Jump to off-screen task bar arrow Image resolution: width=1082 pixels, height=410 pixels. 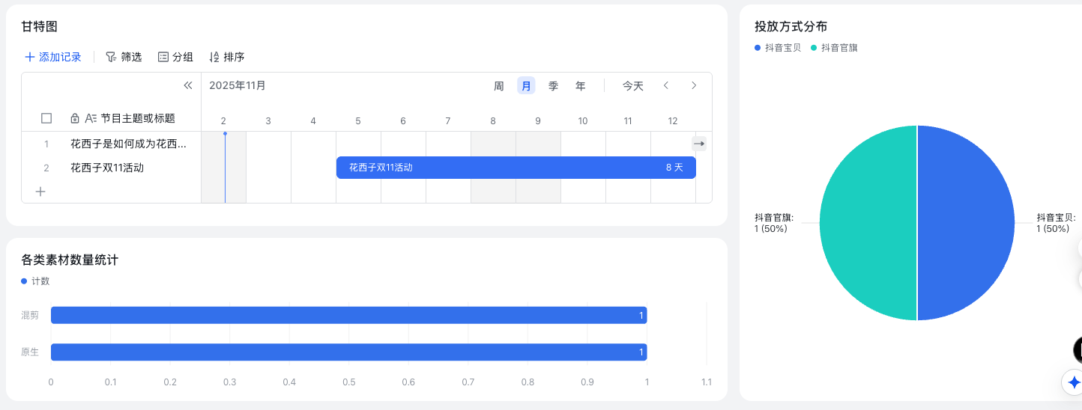click(698, 143)
